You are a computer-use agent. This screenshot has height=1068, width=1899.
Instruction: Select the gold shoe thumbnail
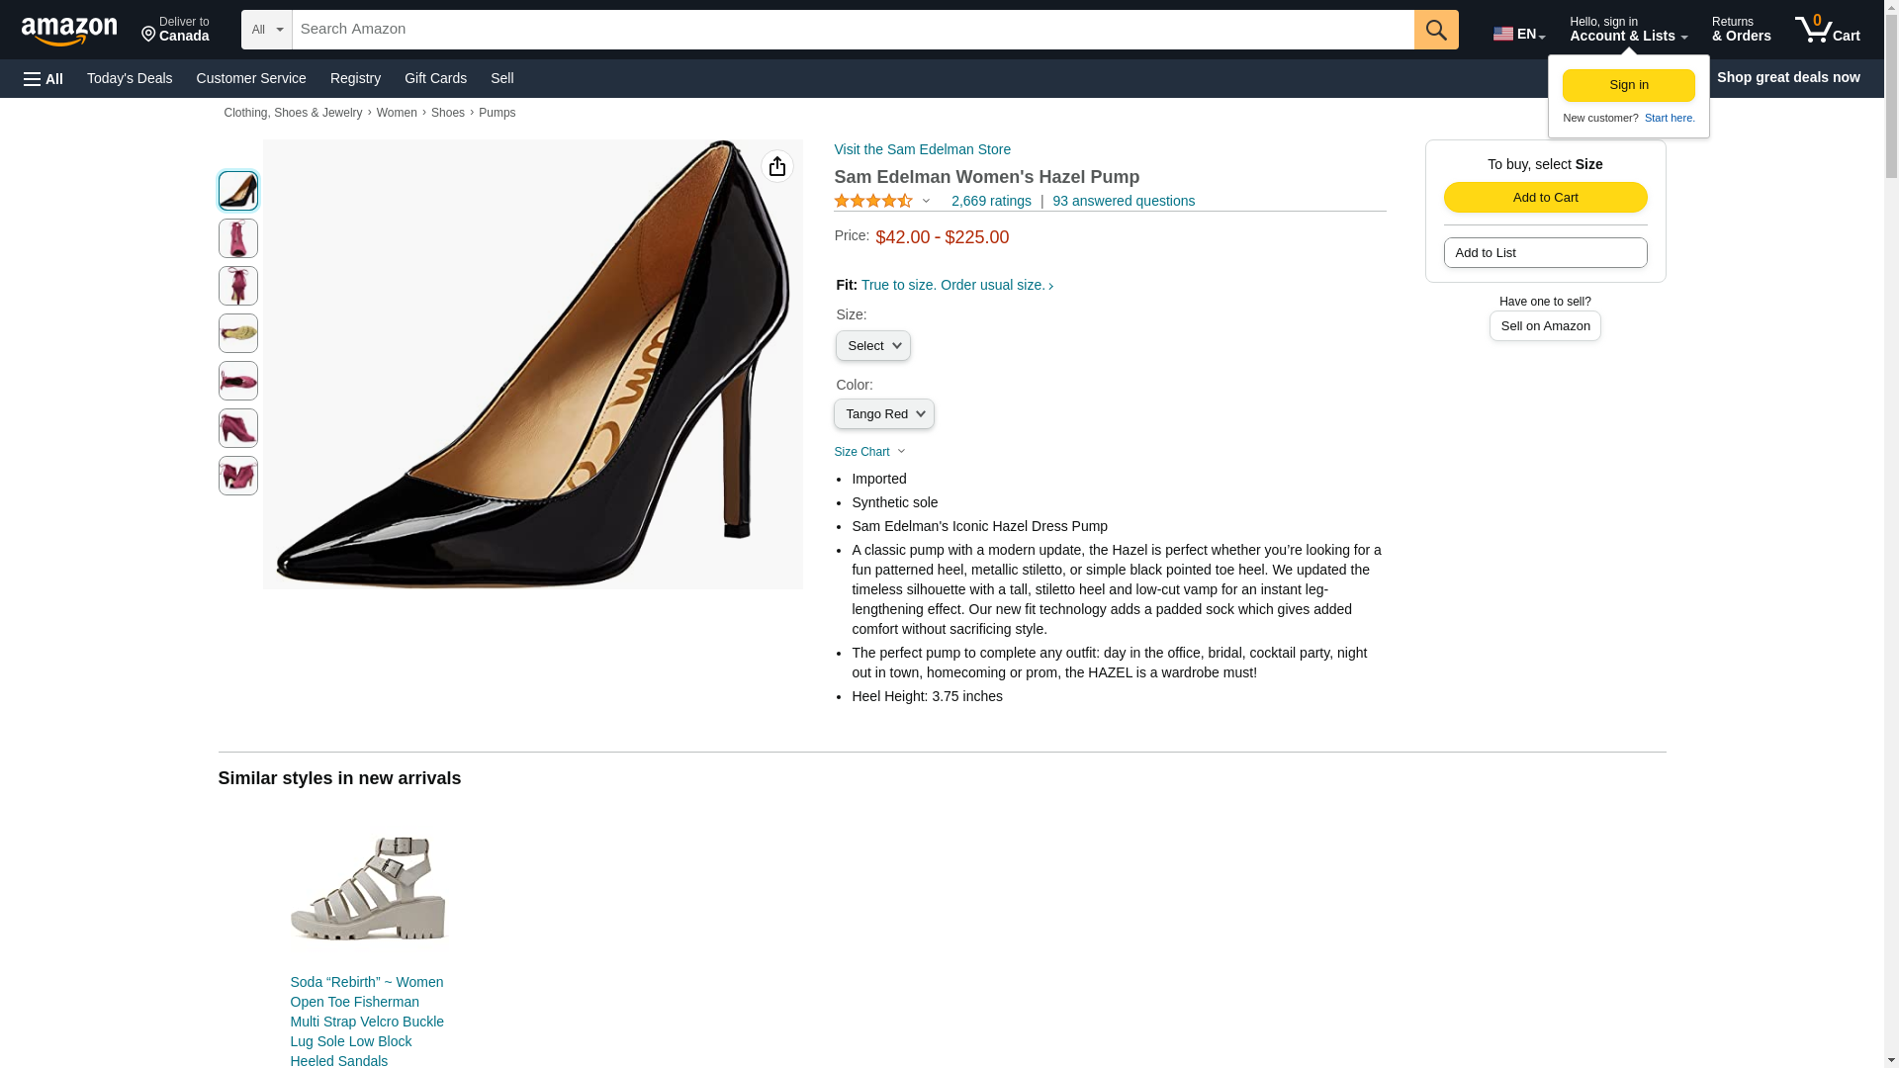[x=238, y=333]
